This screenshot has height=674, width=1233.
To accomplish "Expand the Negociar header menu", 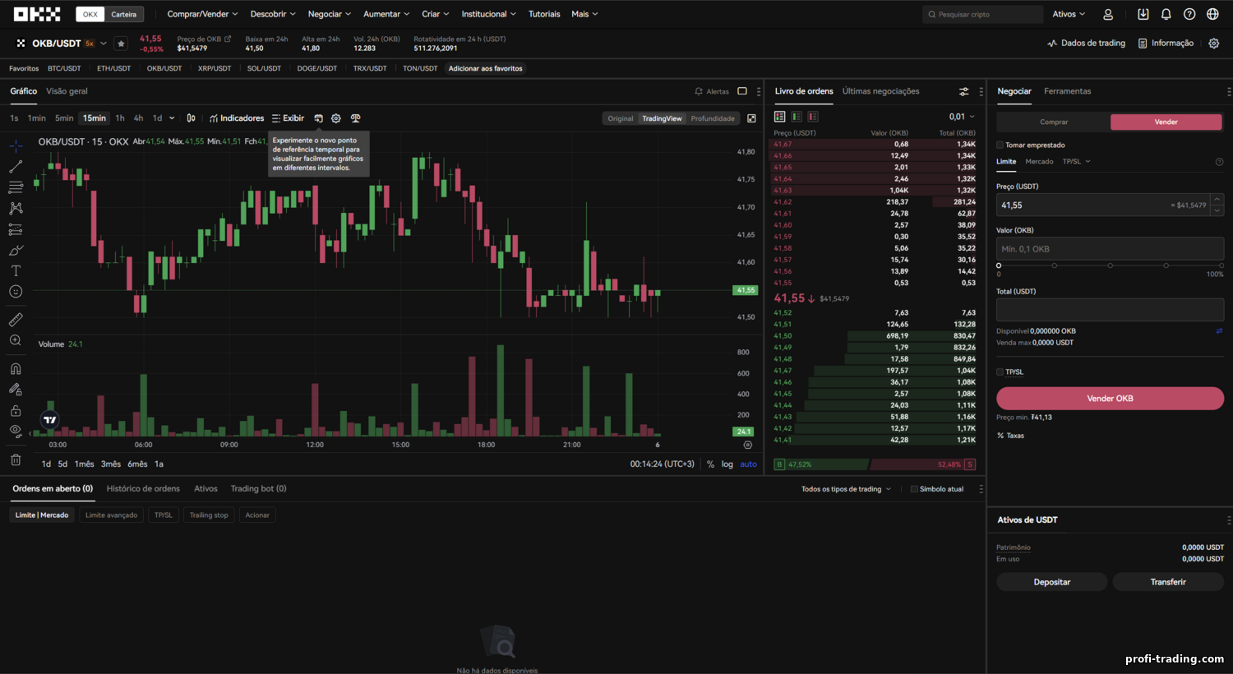I will click(x=329, y=14).
